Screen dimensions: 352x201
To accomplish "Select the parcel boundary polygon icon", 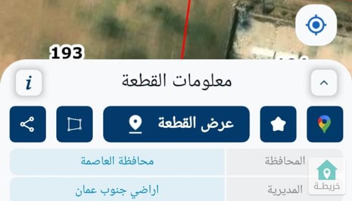I will 74,124.
